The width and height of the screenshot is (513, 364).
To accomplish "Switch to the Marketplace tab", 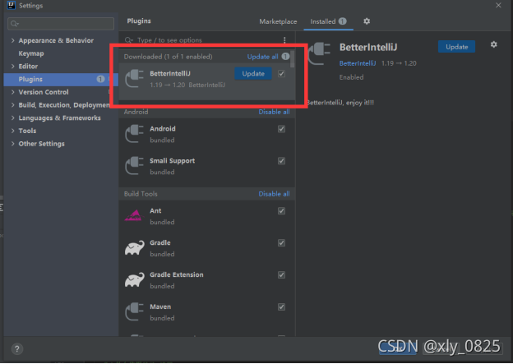I will click(x=278, y=21).
